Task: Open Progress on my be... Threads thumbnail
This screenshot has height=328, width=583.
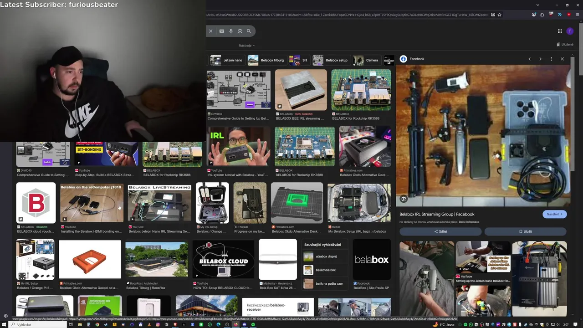Action: pos(250,203)
